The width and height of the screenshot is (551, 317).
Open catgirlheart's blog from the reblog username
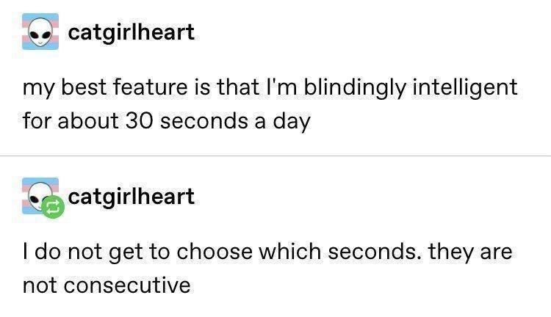pos(131,197)
